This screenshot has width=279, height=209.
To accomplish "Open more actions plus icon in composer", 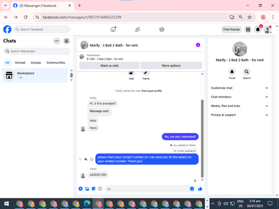I will [80, 189].
